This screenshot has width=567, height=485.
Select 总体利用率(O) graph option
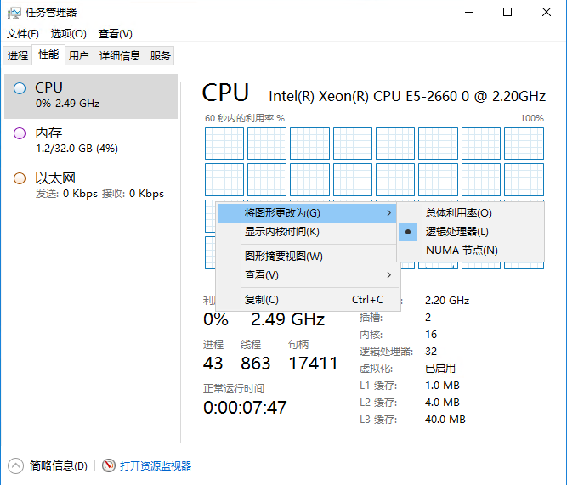pyautogui.click(x=470, y=213)
